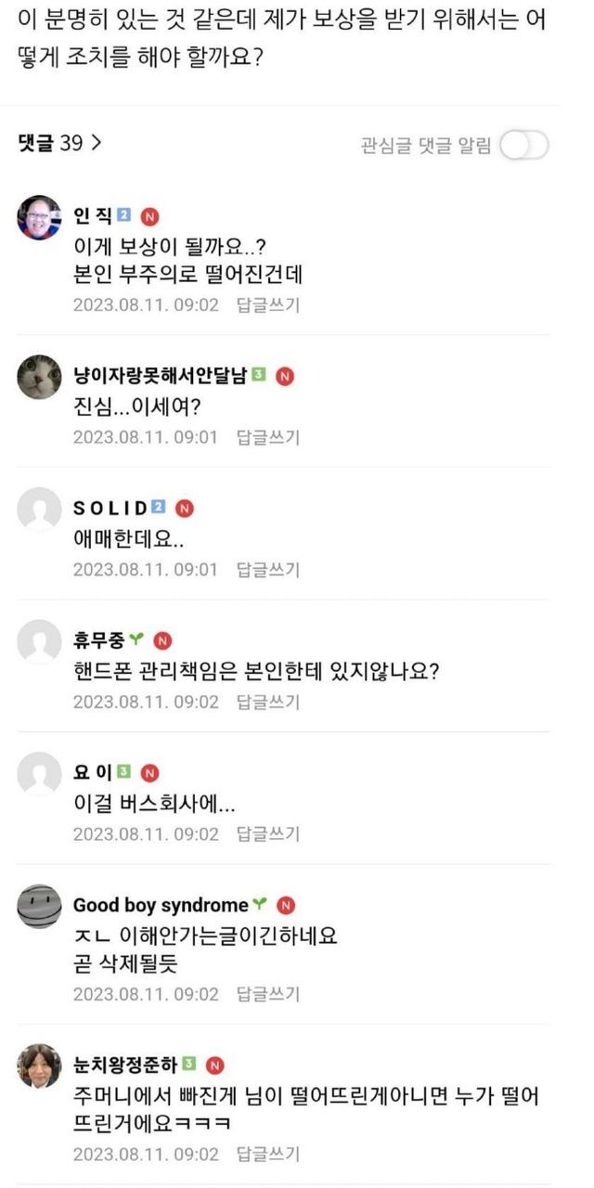Open the Good boy syndrome username
The width and height of the screenshot is (594, 1188).
[x=161, y=905]
